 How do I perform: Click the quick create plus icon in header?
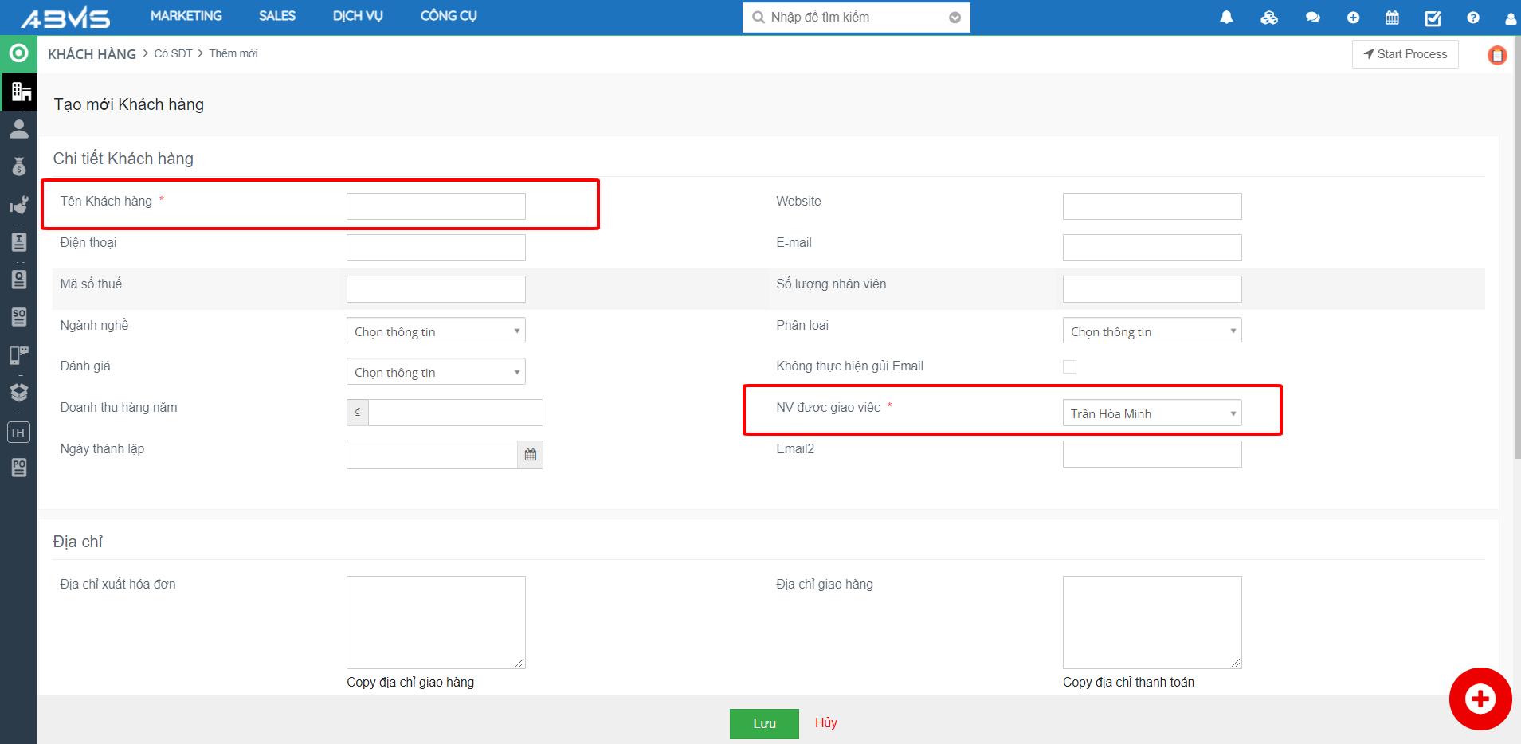[x=1353, y=18]
